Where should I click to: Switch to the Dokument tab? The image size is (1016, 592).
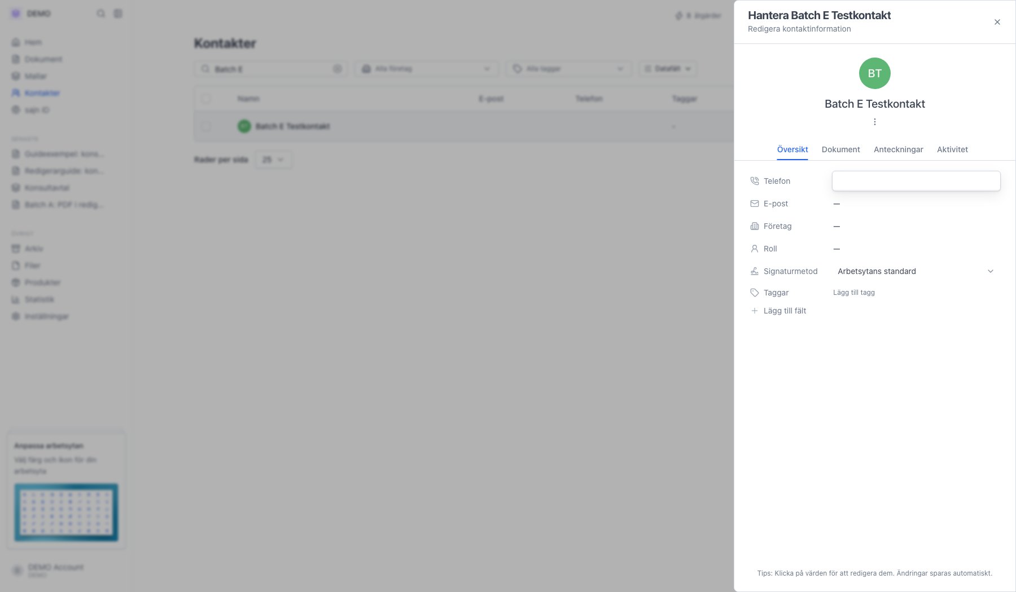click(x=840, y=149)
